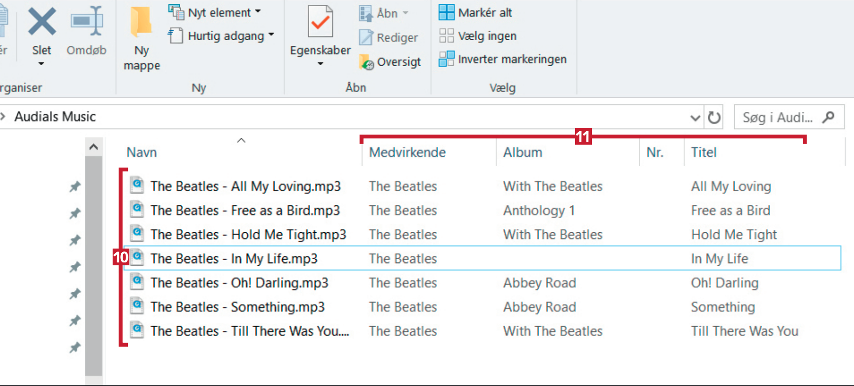The image size is (854, 386).
Task: Click Inverter markeringen
Action: (x=512, y=59)
